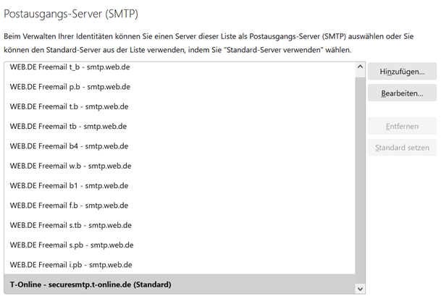The width and height of the screenshot is (441, 296).
Task: Select WEB.DE Freemail p.b server entry
Action: [x=70, y=87]
